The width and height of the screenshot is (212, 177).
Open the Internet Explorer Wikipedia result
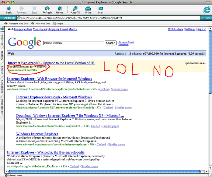46,152
